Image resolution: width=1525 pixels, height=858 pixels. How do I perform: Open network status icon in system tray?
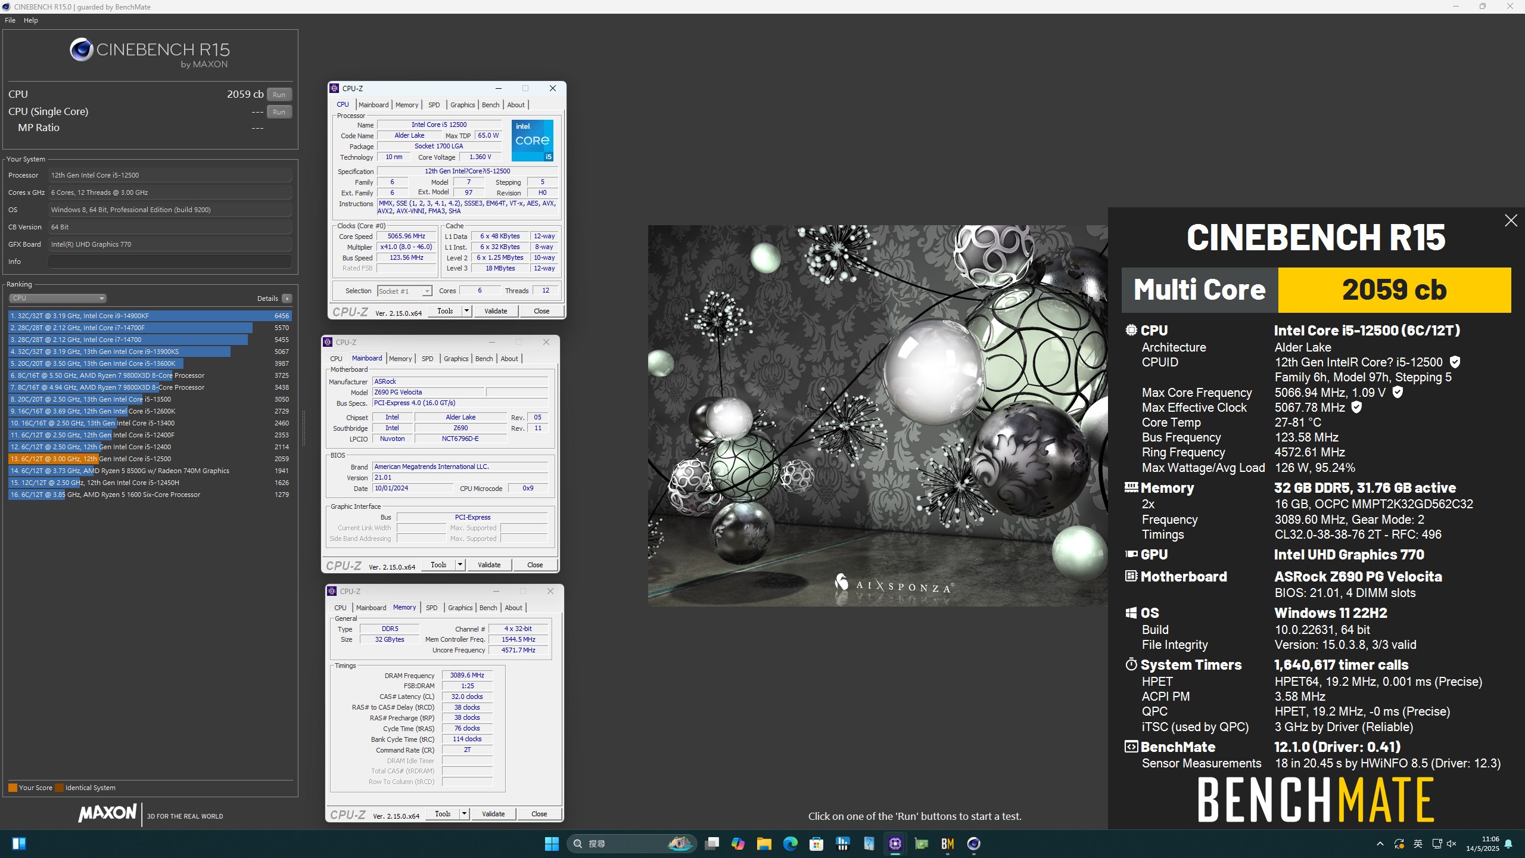click(x=1437, y=844)
